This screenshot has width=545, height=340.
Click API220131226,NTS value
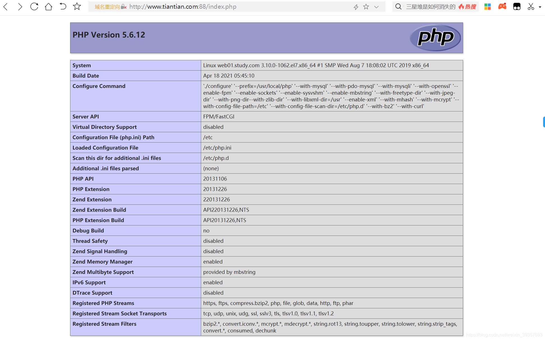pos(226,210)
